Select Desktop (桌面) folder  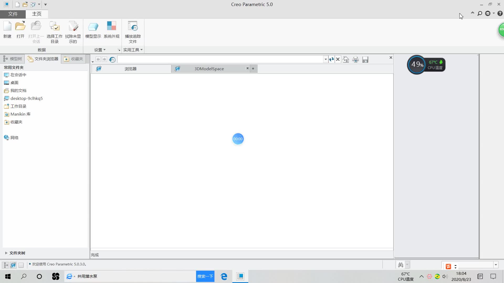point(11,83)
